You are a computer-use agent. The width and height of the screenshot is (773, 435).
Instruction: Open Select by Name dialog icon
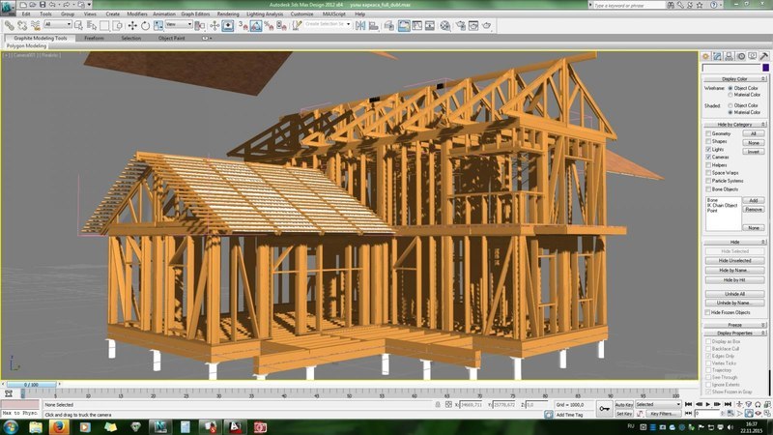pos(91,25)
